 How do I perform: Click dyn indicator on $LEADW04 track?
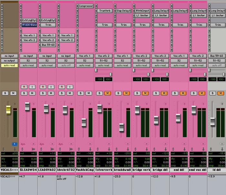23,144
